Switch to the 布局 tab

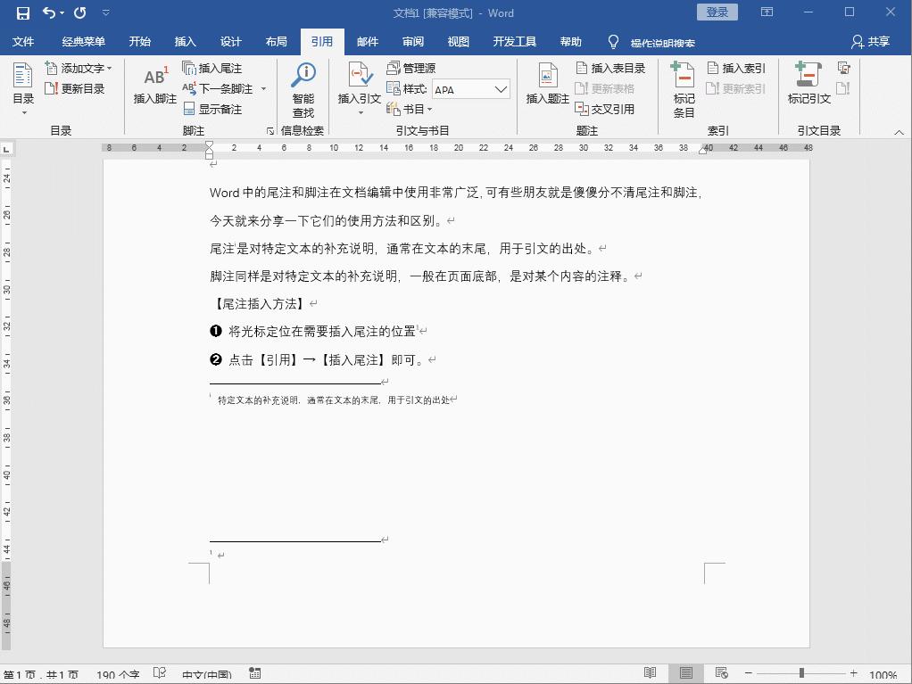tap(276, 42)
